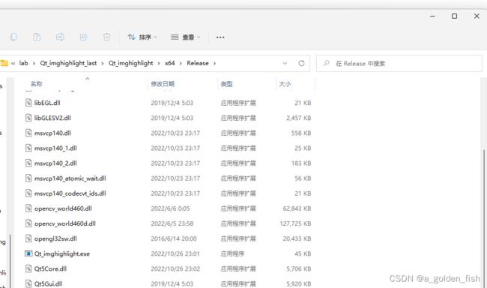Sort by the 名称 column header
The image size is (487, 288).
tap(37, 84)
